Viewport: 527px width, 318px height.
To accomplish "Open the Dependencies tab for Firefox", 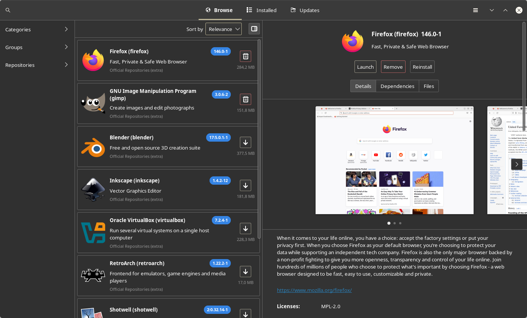I will pyautogui.click(x=397, y=86).
